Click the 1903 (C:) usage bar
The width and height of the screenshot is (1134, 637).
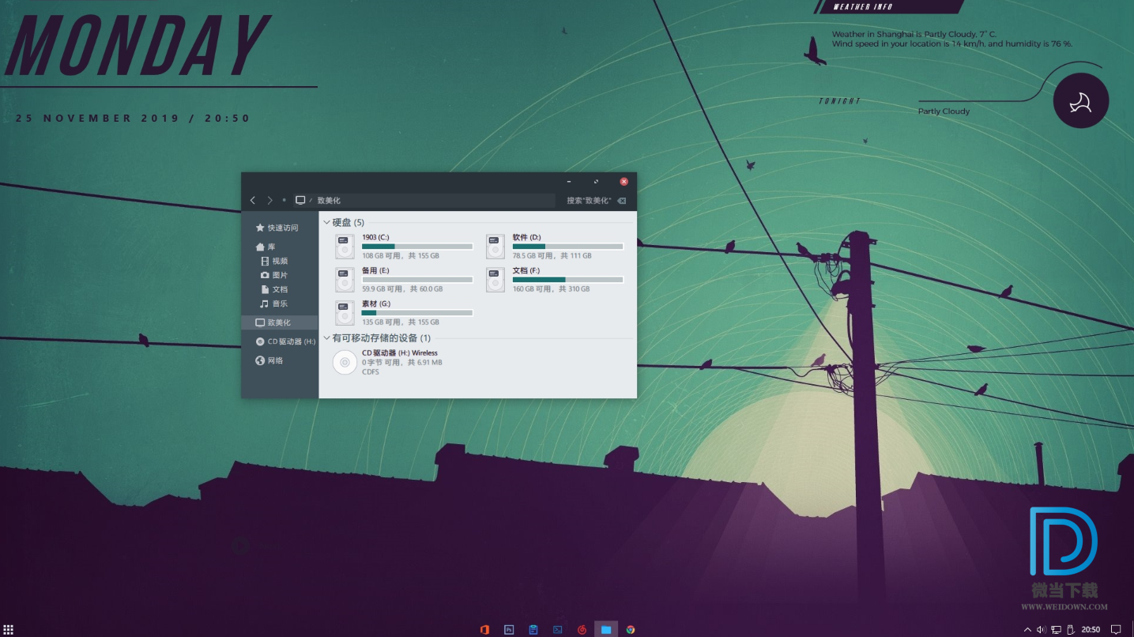coord(417,247)
